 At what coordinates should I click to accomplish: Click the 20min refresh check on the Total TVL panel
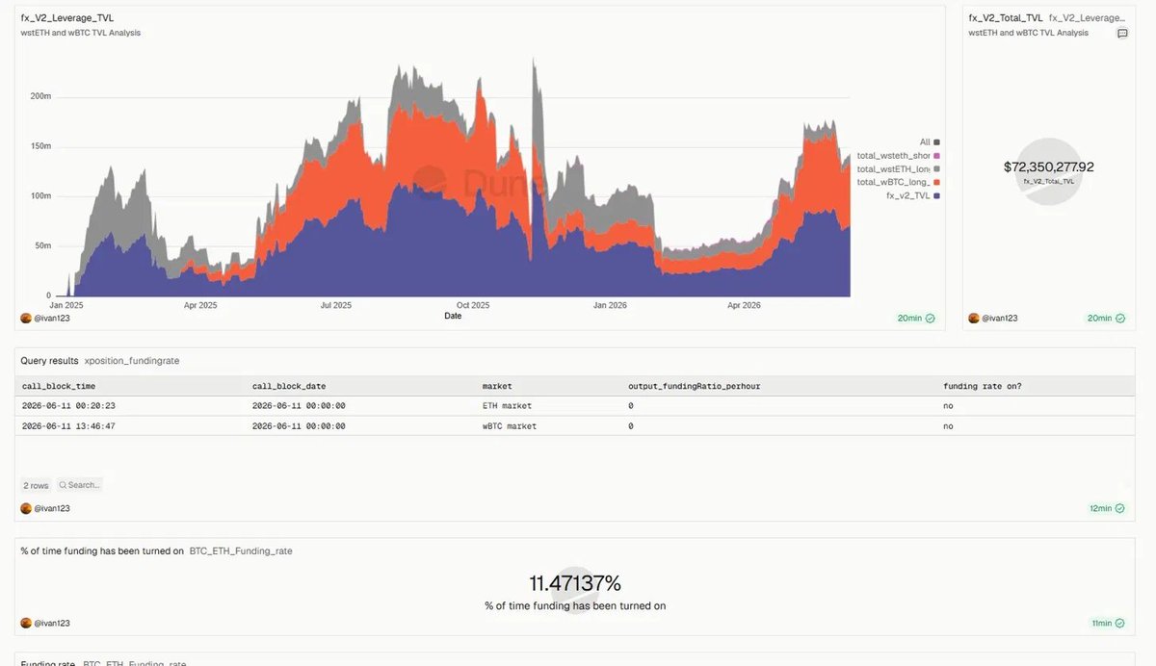(1120, 318)
